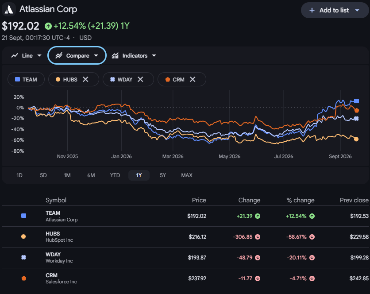Click the Symbol column header

(56, 200)
